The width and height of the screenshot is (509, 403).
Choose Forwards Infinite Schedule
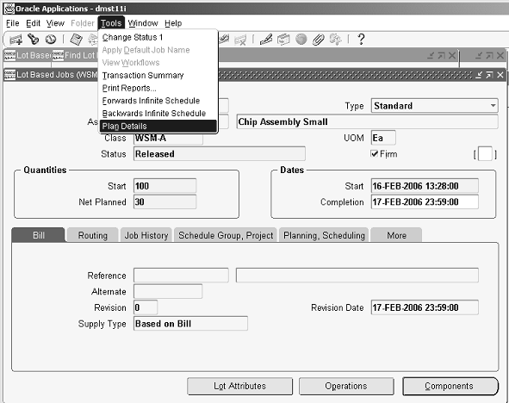pyautogui.click(x=158, y=101)
